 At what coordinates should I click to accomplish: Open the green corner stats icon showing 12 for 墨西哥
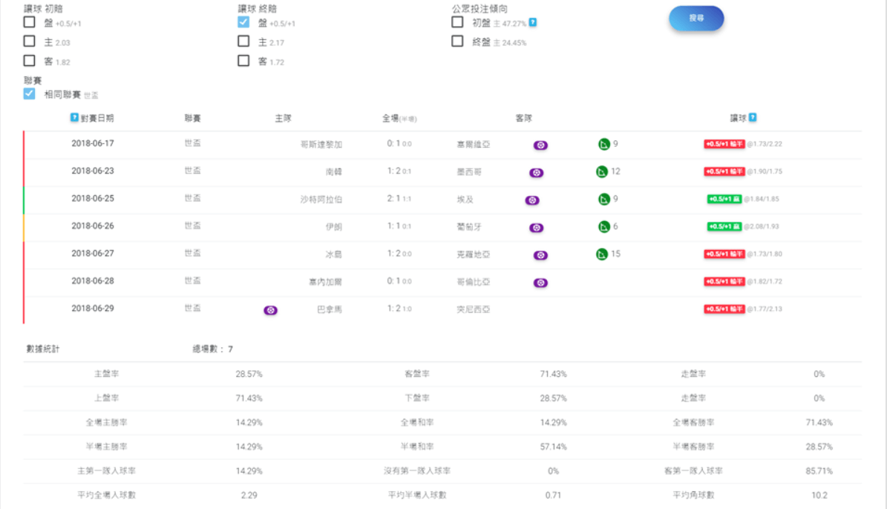[602, 171]
